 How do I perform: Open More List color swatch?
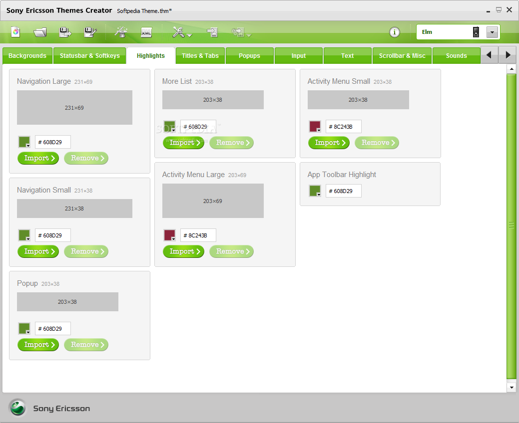coord(169,126)
